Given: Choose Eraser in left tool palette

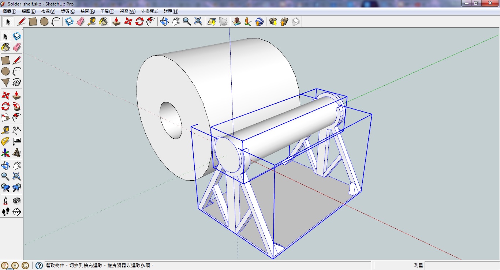Looking at the screenshot, I should click(x=17, y=47).
